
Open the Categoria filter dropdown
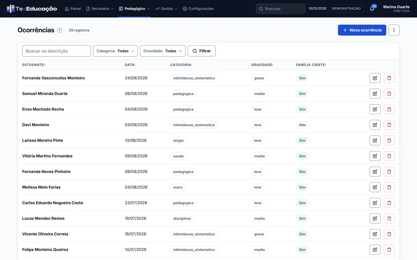115,51
